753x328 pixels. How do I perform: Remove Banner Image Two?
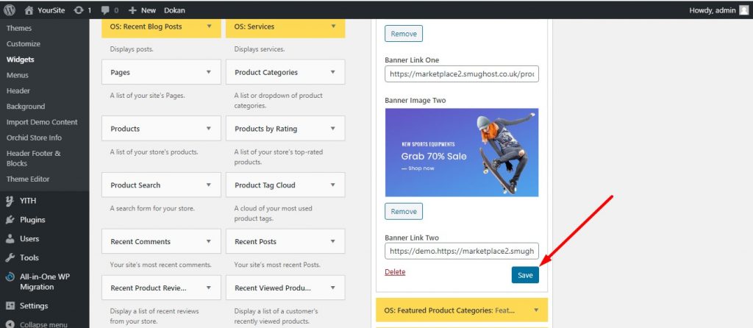click(404, 211)
